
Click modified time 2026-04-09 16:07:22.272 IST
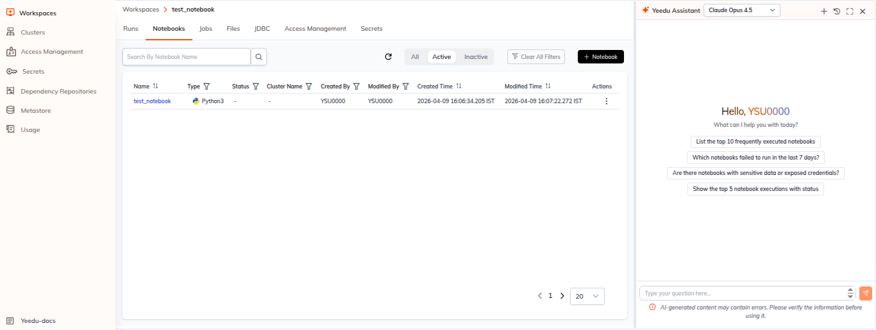pyautogui.click(x=543, y=101)
